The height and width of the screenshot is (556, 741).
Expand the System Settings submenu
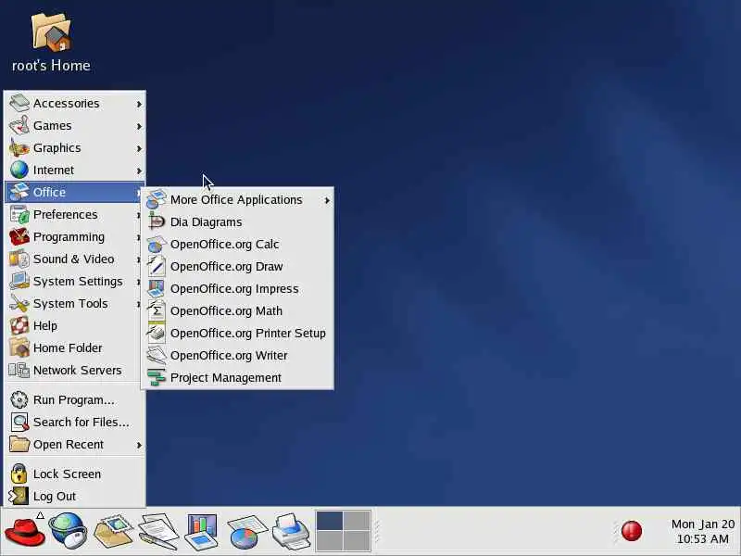pos(75,281)
